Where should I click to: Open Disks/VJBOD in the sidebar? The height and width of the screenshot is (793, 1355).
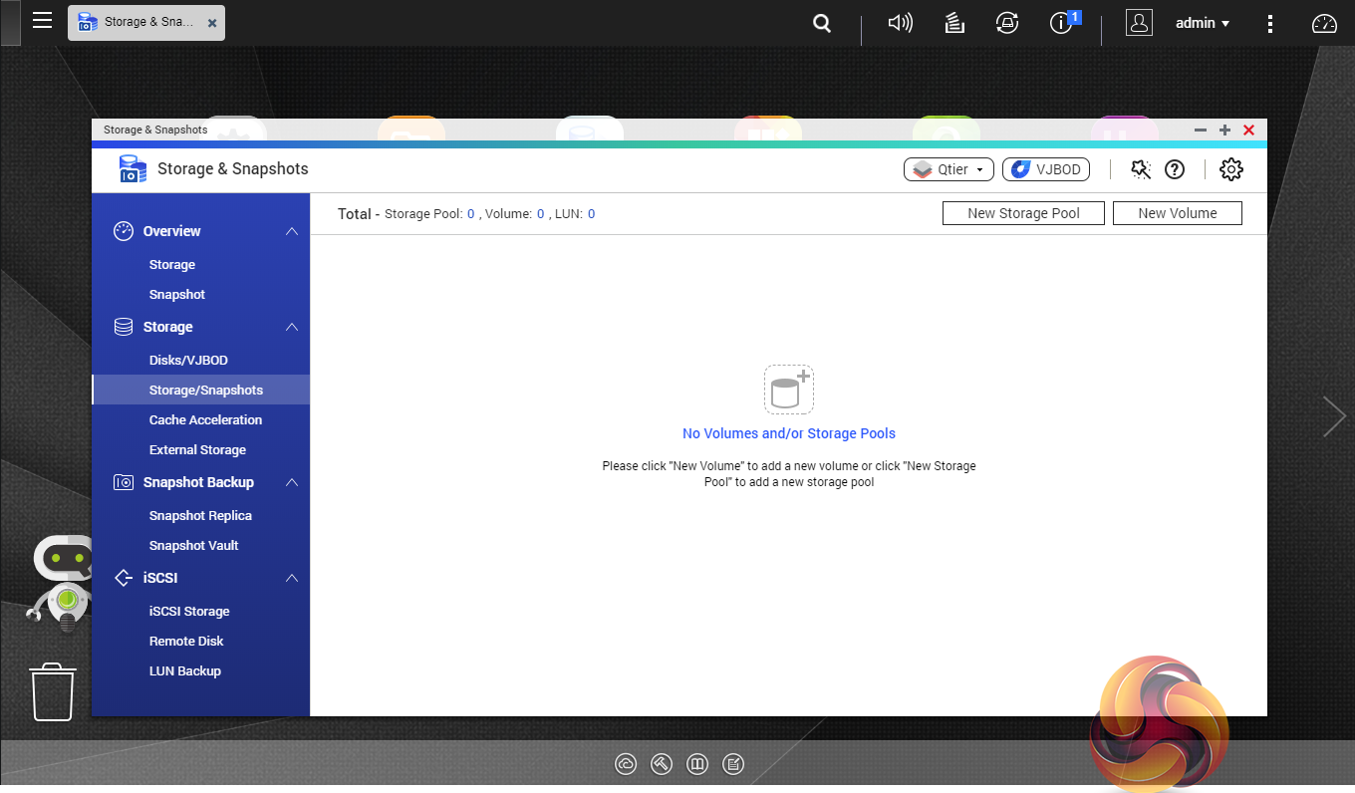[x=188, y=361]
